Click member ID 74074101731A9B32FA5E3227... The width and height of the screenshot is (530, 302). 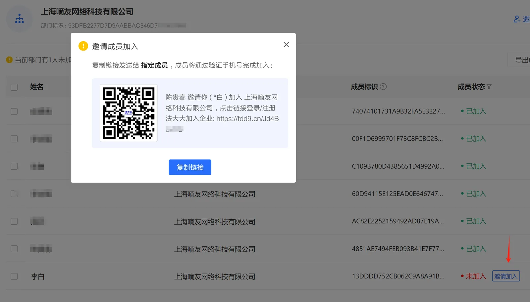tap(398, 111)
